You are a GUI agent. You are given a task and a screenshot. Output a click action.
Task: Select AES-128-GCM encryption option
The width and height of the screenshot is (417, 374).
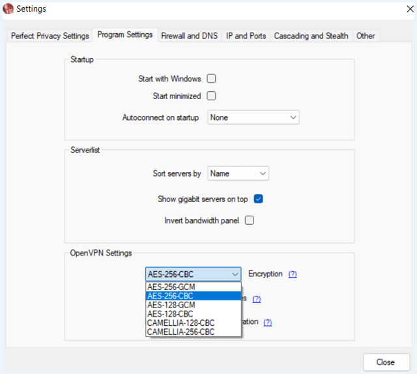pos(194,305)
